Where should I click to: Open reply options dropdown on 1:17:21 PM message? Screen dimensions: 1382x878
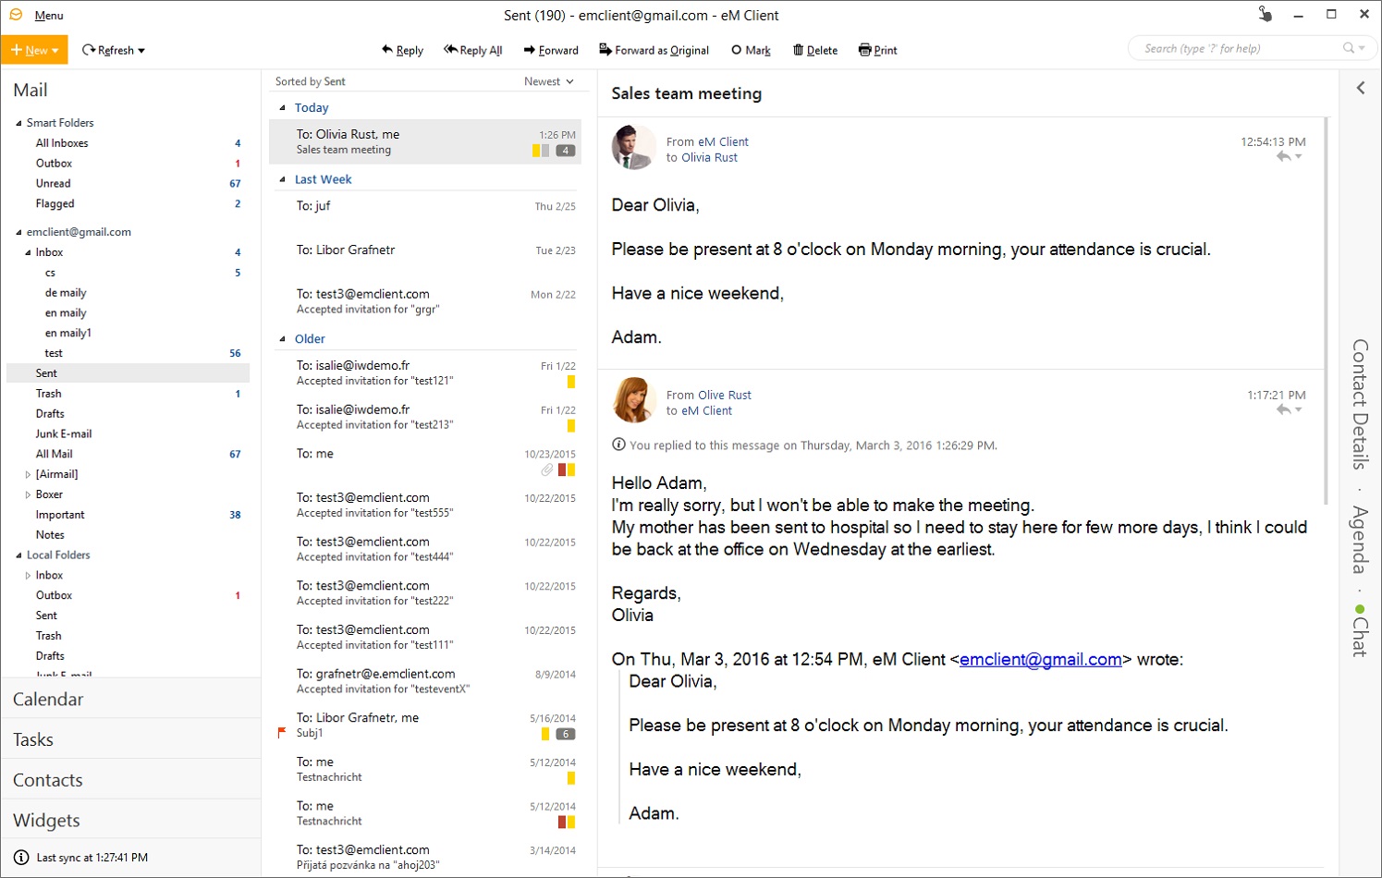click(1299, 409)
